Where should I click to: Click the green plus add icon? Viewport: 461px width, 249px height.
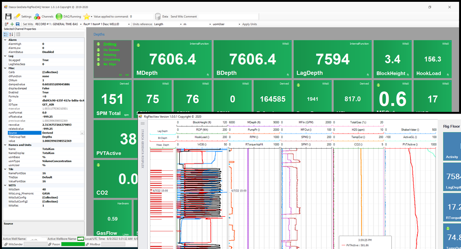[12, 24]
